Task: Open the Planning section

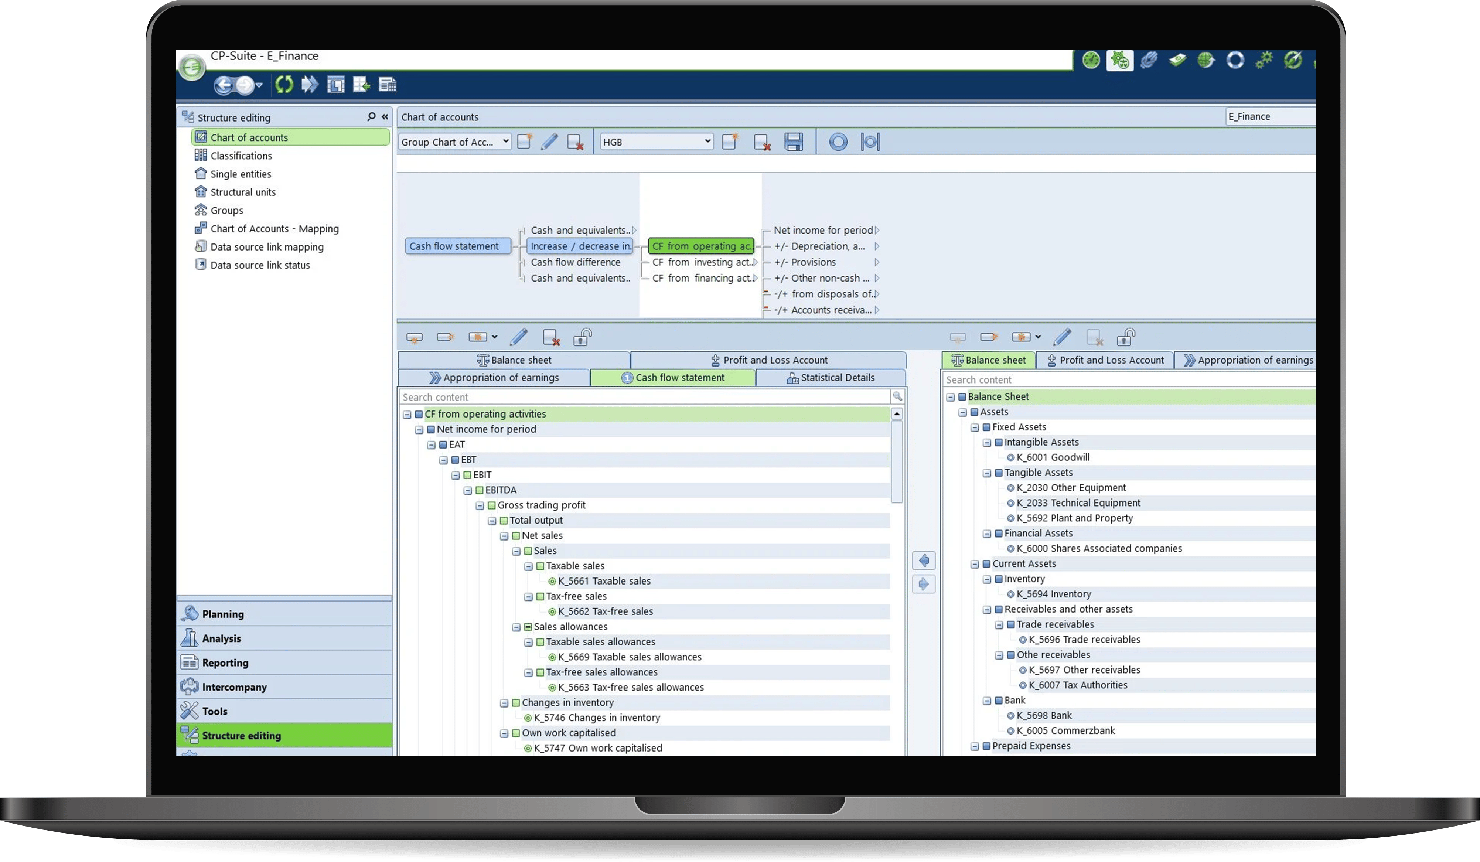Action: [x=284, y=614]
